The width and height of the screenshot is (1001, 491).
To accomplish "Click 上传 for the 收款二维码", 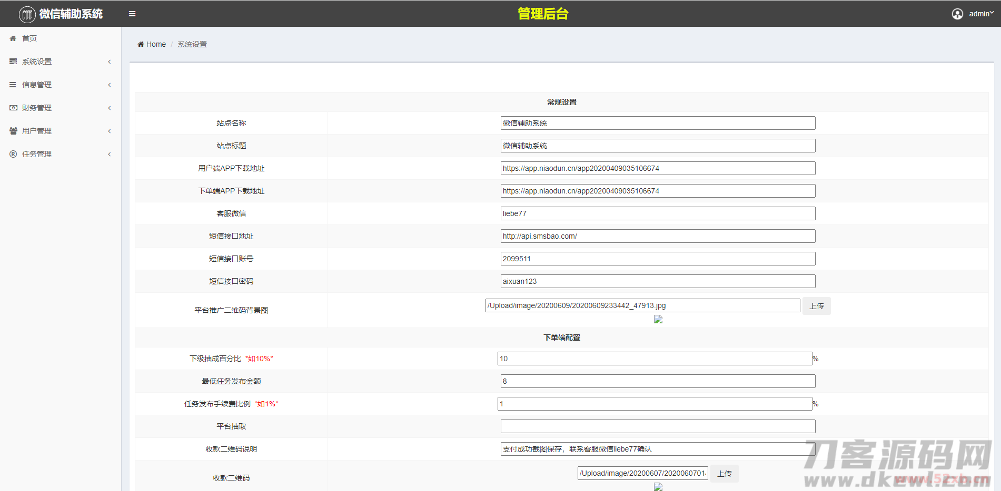I will pyautogui.click(x=725, y=474).
